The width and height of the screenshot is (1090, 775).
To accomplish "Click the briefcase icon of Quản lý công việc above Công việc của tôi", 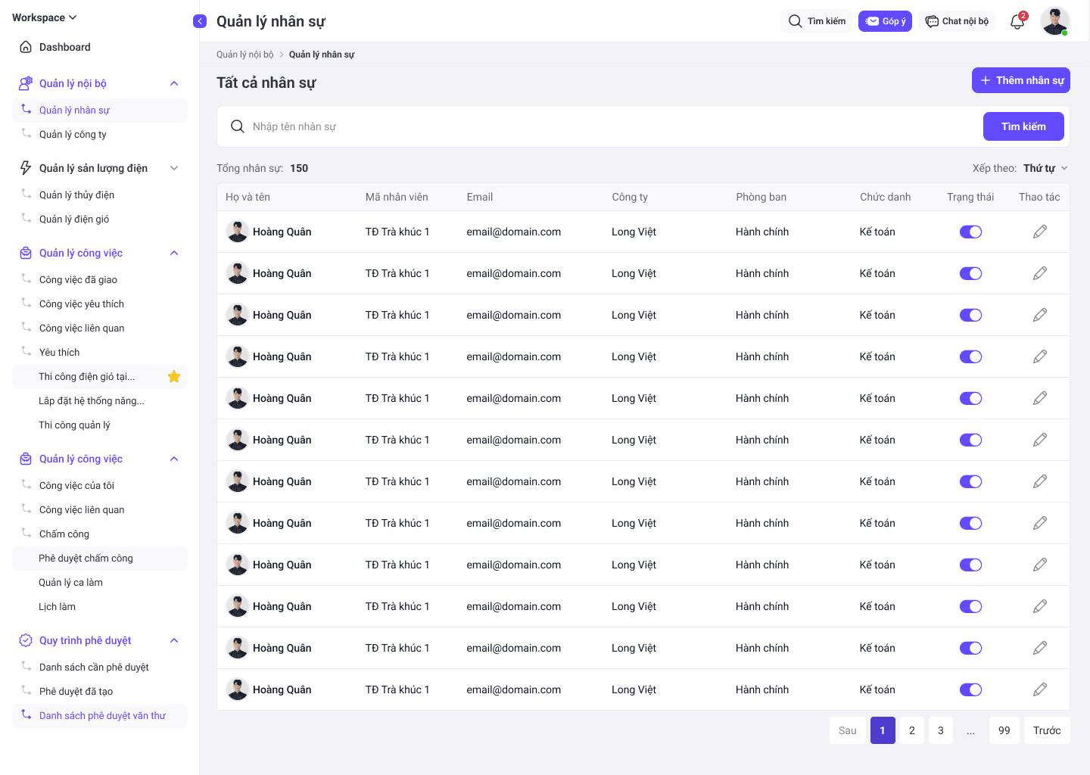I will 26,459.
